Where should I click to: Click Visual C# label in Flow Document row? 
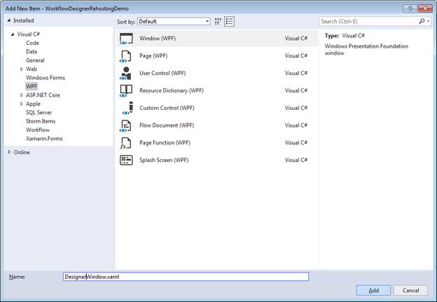pos(296,125)
